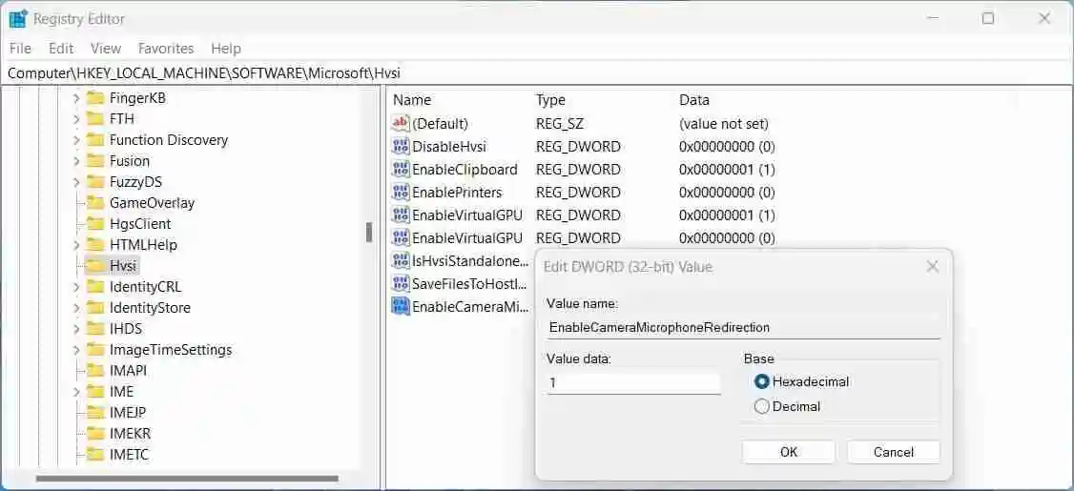Open the File menu
The image size is (1074, 491).
pos(21,49)
